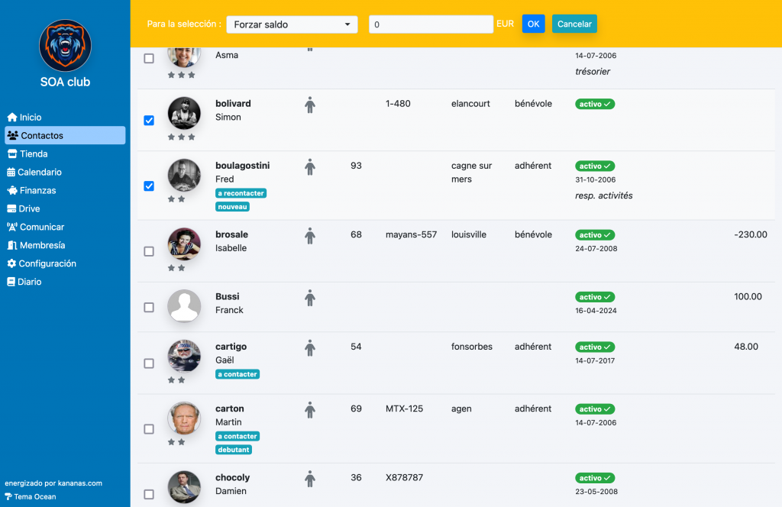782x507 pixels.
Task: Click the Configuración gear icon
Action: pyautogui.click(x=11, y=263)
